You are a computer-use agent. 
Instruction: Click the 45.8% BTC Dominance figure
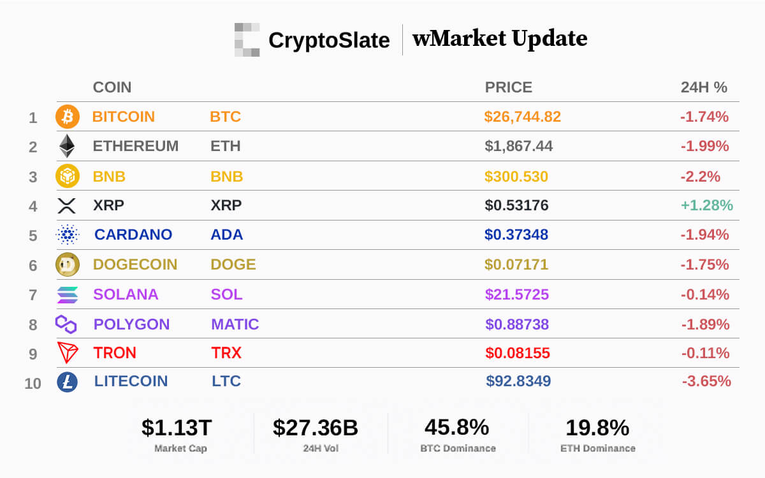coord(458,428)
